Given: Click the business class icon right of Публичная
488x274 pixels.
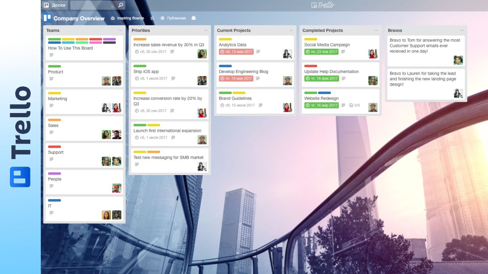Looking at the screenshot, I should 193,18.
